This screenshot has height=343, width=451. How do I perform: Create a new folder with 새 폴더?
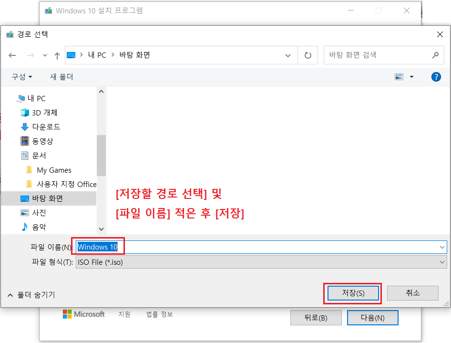click(61, 77)
